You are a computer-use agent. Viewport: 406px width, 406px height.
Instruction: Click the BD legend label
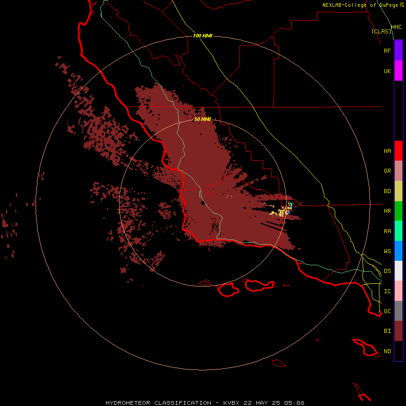pyautogui.click(x=387, y=191)
